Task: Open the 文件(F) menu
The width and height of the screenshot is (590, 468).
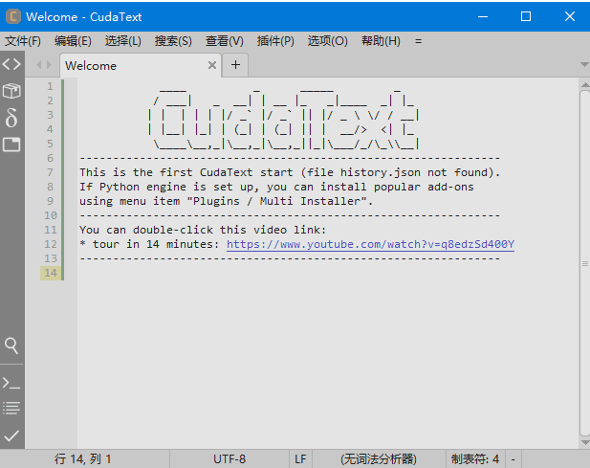Action: (23, 41)
